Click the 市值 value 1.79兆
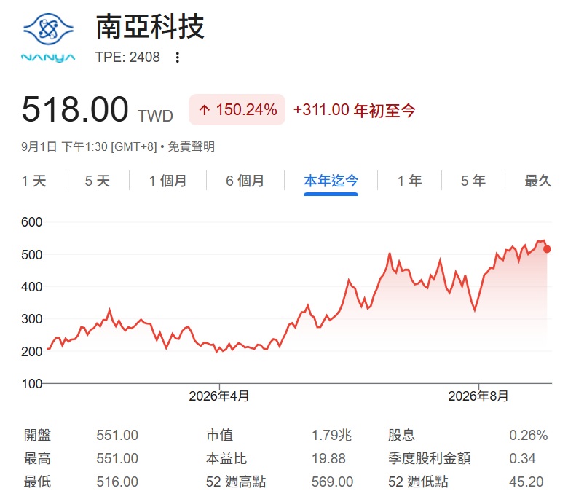The height and width of the screenshot is (499, 568). [x=331, y=435]
